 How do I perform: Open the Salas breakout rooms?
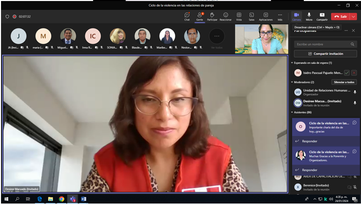coord(251,17)
